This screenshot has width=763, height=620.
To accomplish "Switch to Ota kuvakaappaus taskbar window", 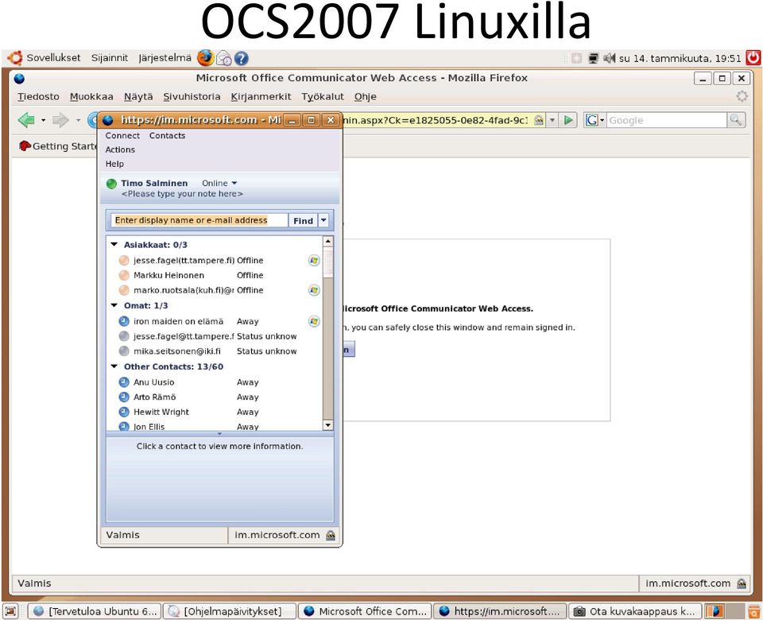I will 635,611.
